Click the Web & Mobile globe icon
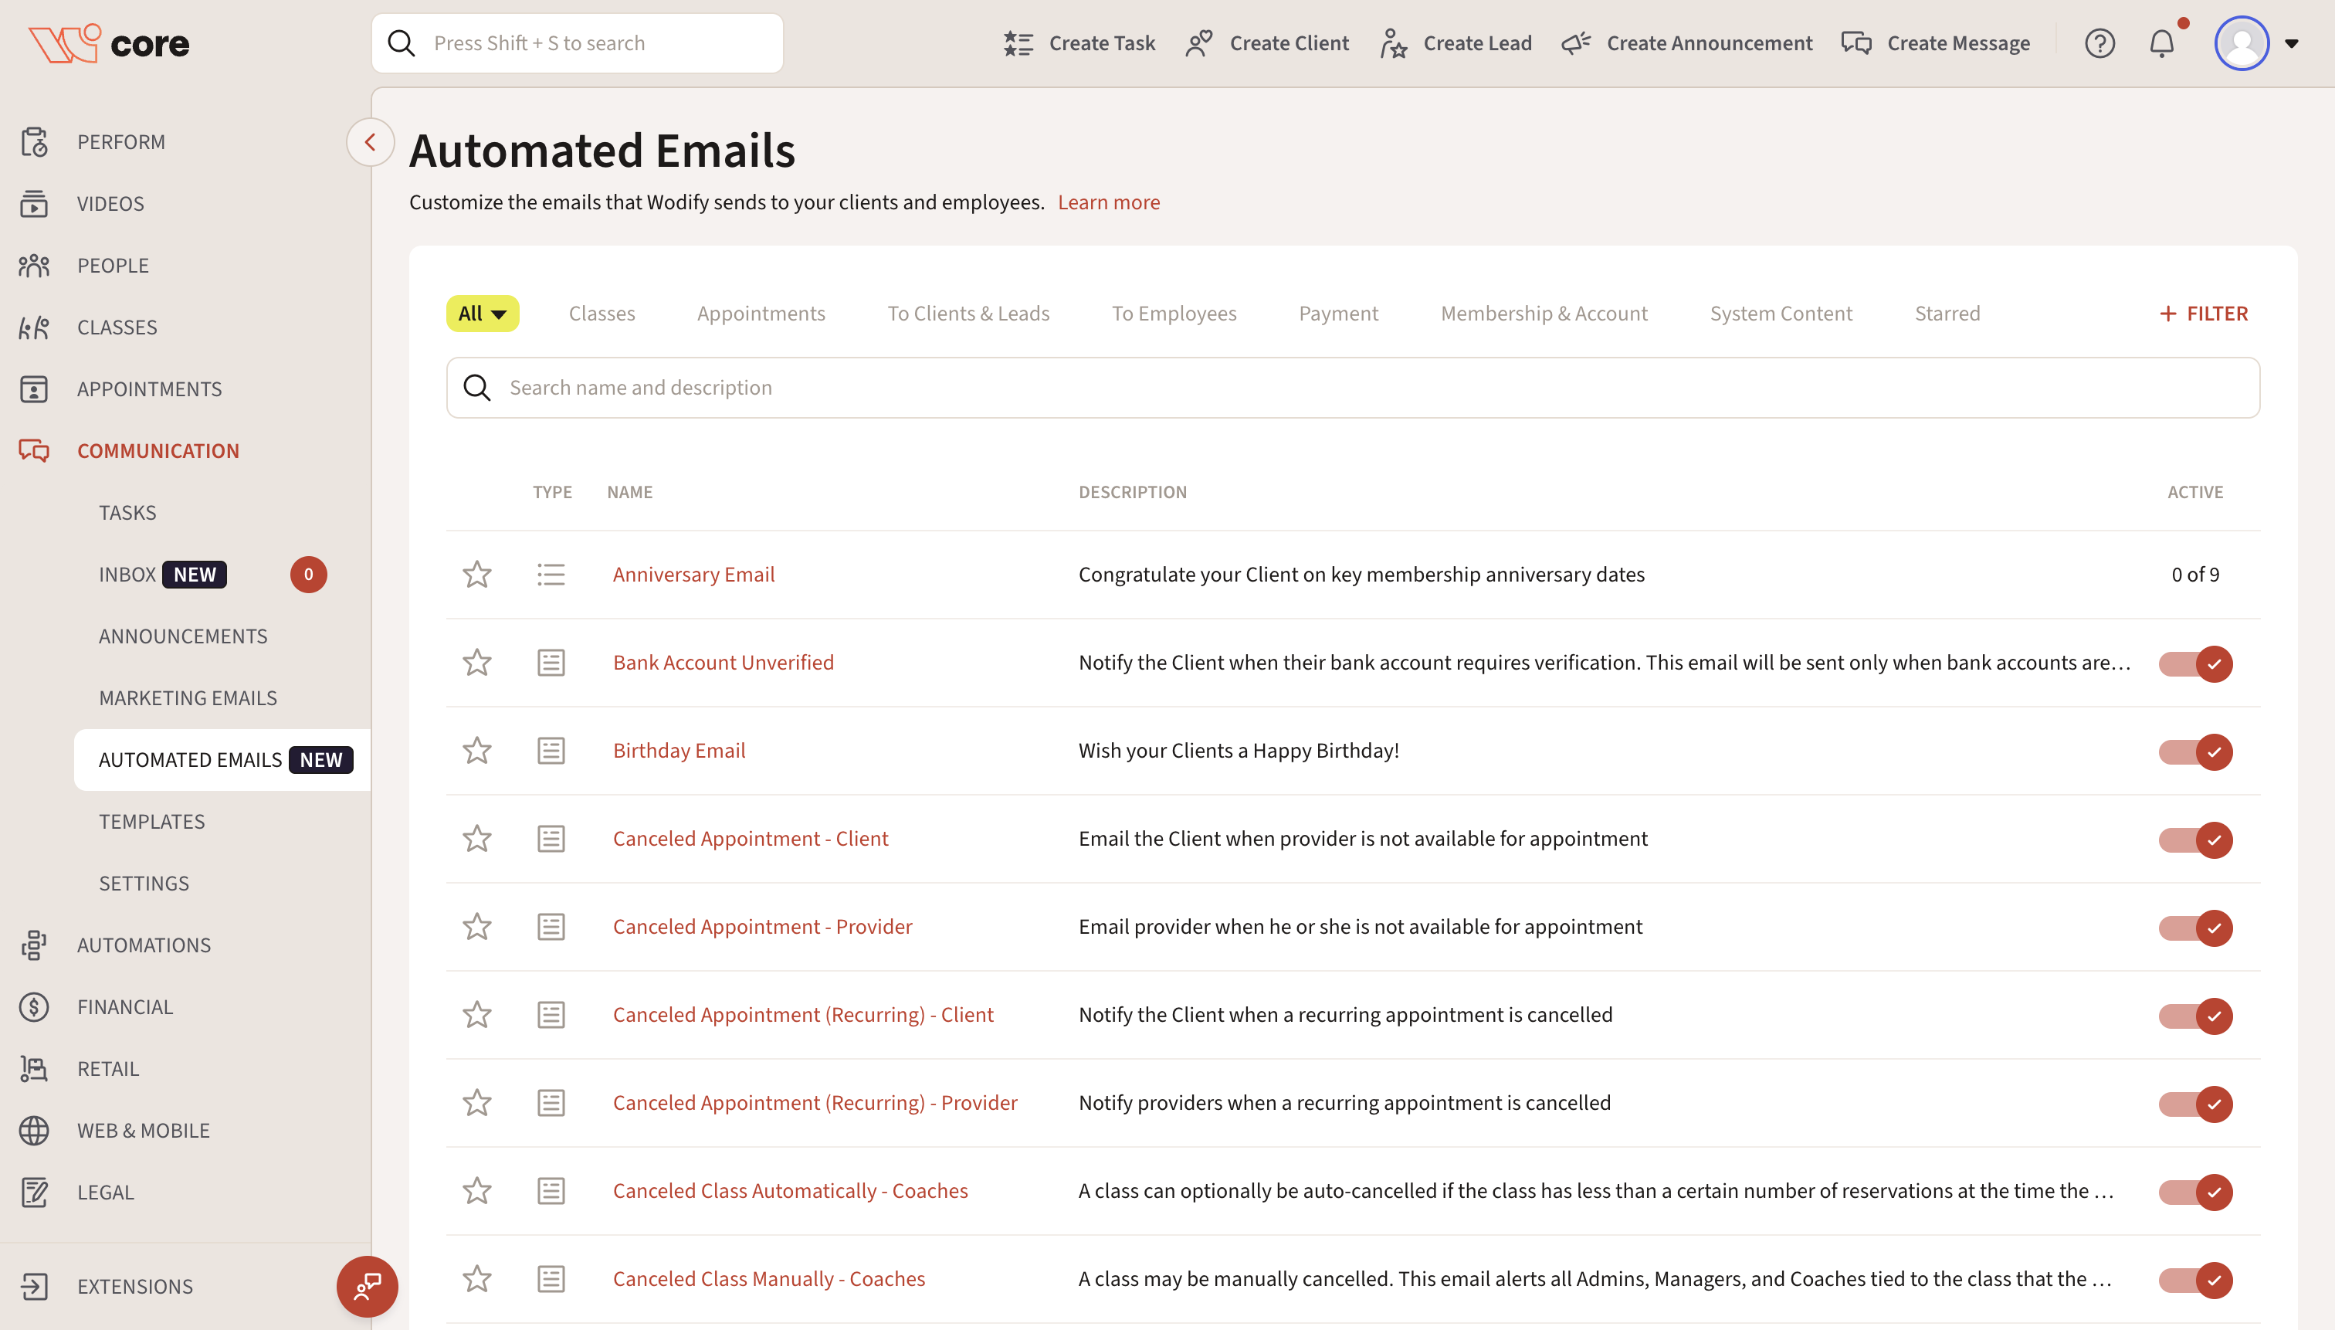The width and height of the screenshot is (2335, 1330). point(34,1131)
